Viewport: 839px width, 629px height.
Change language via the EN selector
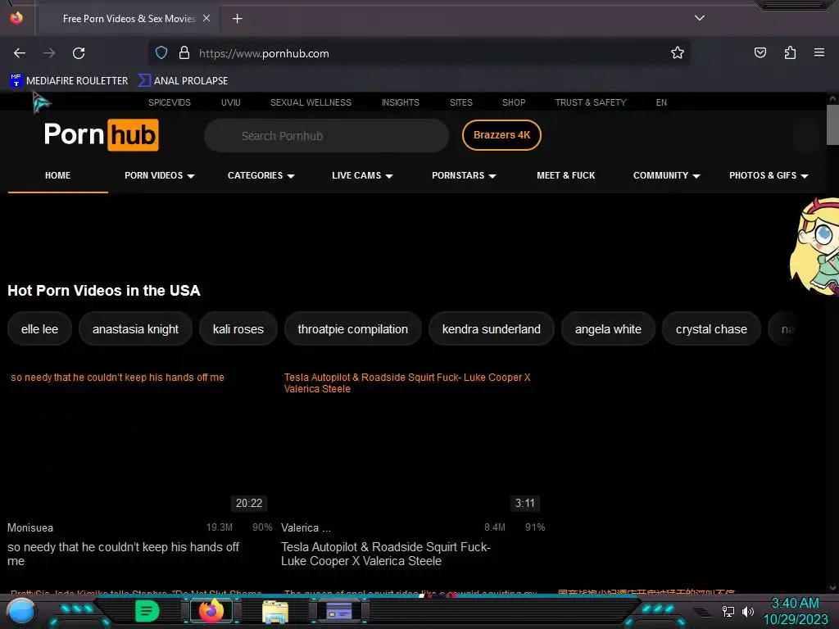(x=661, y=102)
